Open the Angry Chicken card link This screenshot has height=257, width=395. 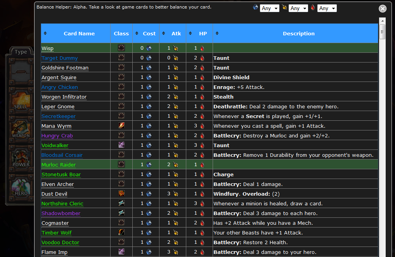(60, 87)
